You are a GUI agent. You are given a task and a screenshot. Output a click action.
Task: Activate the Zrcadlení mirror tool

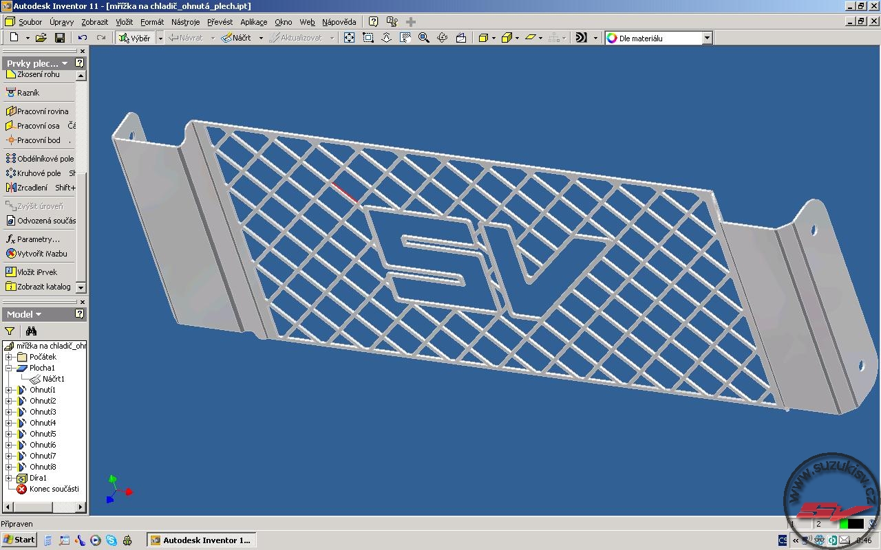coord(32,188)
